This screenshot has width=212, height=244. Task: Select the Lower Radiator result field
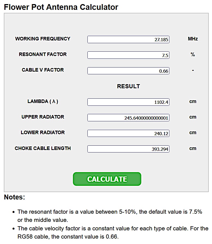point(128,133)
